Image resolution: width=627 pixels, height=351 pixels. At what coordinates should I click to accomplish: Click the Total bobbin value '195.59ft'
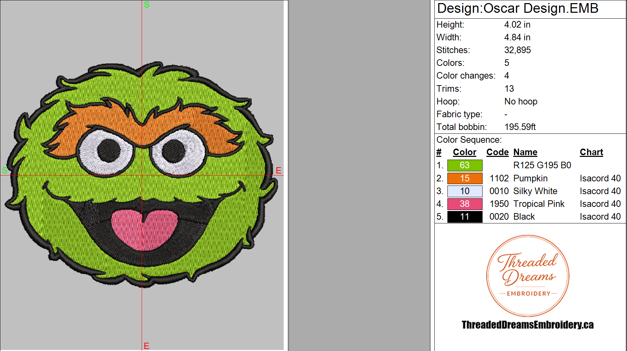click(520, 127)
